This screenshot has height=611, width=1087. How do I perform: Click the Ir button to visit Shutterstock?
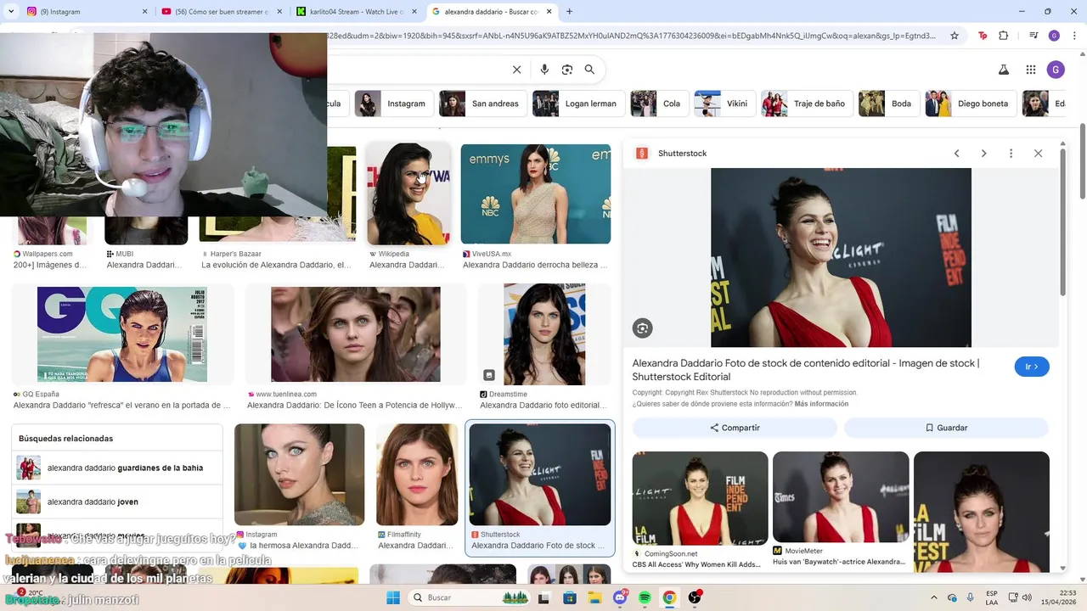click(1032, 367)
